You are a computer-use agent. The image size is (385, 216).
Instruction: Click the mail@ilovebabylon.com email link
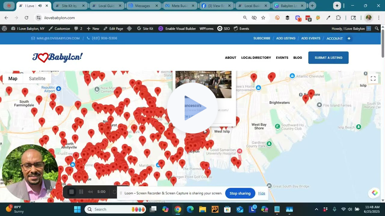(55, 38)
